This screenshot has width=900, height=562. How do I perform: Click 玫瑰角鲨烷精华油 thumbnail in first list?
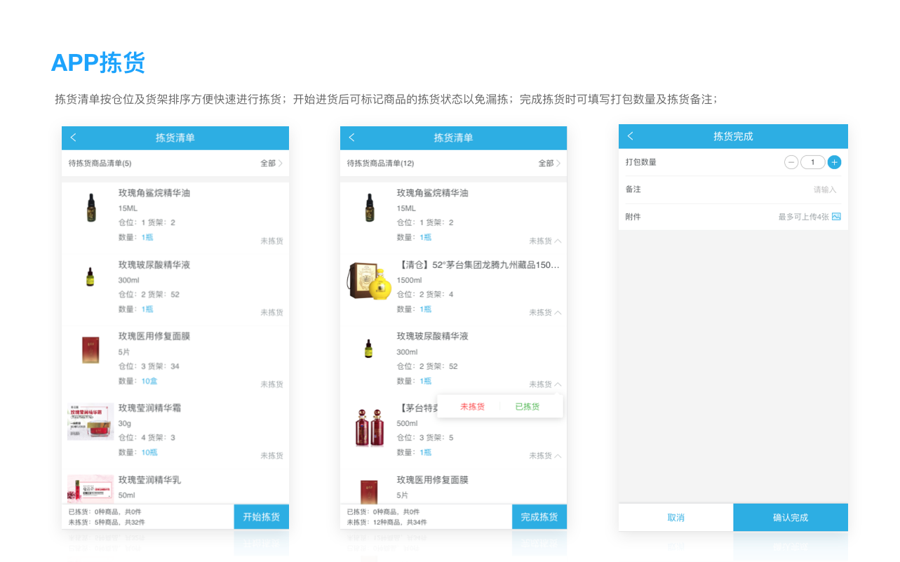(x=90, y=208)
